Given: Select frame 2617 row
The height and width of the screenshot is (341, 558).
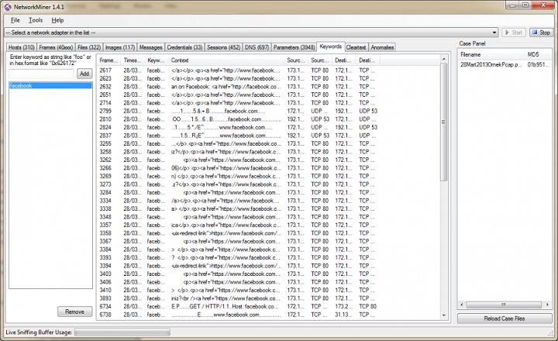Looking at the screenshot, I should tap(239, 71).
